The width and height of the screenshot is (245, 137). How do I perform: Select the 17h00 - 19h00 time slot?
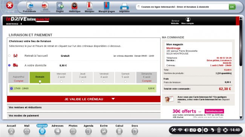[83, 89]
